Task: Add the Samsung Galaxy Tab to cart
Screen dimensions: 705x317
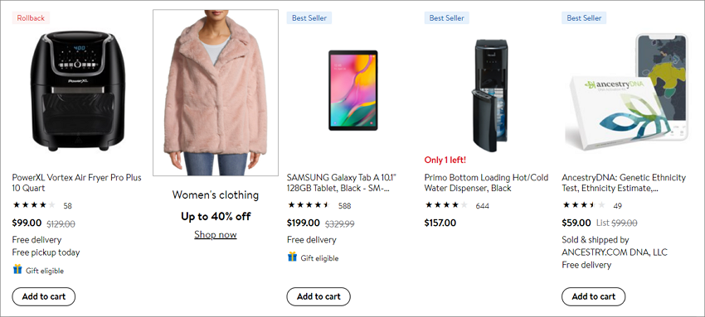Action: (x=318, y=297)
